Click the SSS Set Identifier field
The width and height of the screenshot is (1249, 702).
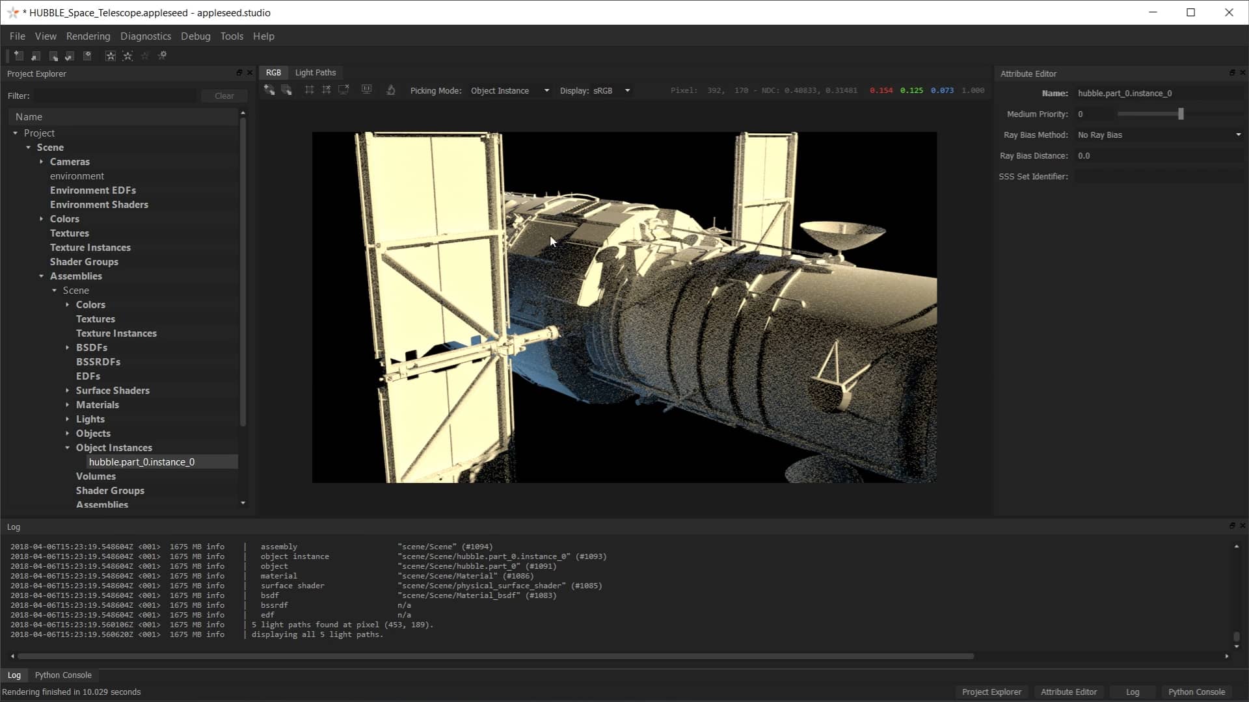tap(1159, 177)
